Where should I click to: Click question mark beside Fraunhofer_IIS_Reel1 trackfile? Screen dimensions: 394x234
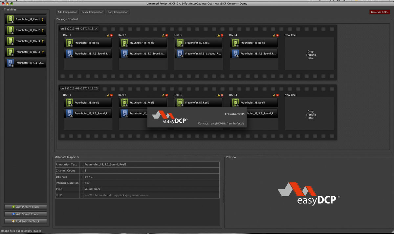(43, 19)
